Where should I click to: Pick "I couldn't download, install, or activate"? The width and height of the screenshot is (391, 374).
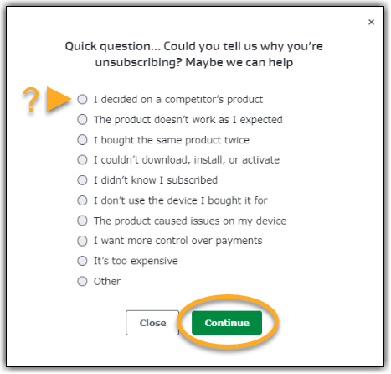(82, 159)
